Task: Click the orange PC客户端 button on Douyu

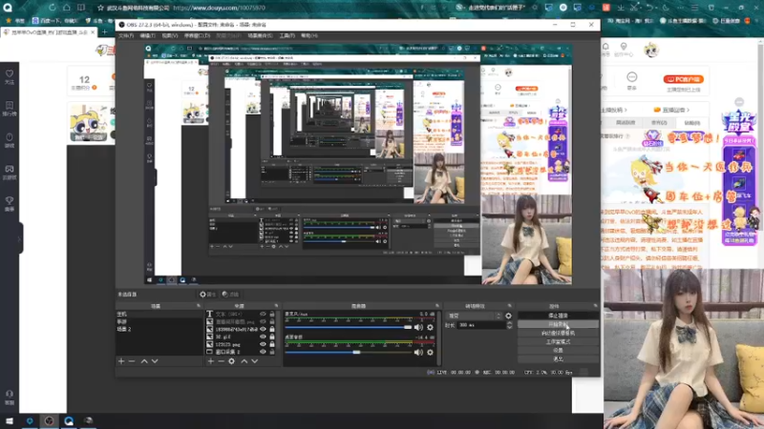Action: click(x=683, y=79)
